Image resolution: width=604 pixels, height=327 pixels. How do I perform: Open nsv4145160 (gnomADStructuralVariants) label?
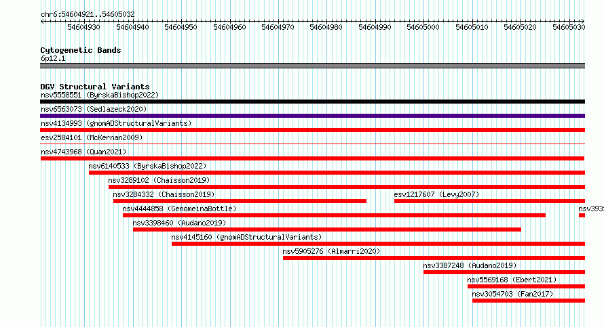coord(246,237)
